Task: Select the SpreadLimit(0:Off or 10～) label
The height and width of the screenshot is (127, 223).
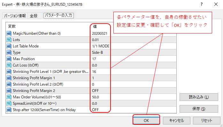Action: [35, 103]
